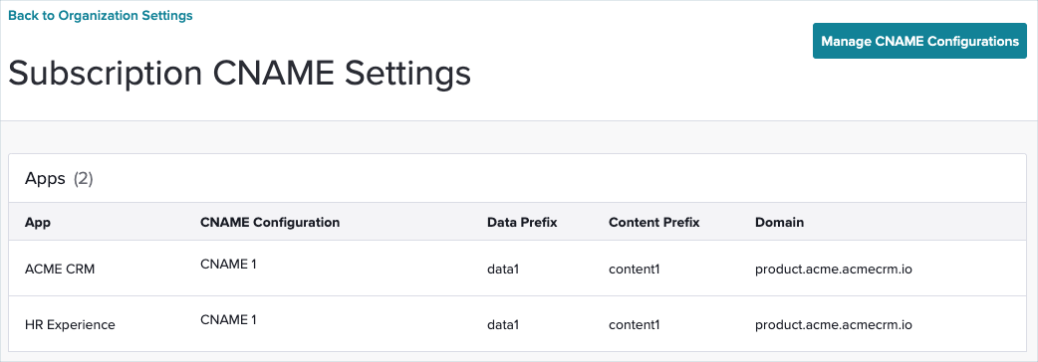Click the App column header
Screen dimensions: 1038x362
(x=38, y=222)
